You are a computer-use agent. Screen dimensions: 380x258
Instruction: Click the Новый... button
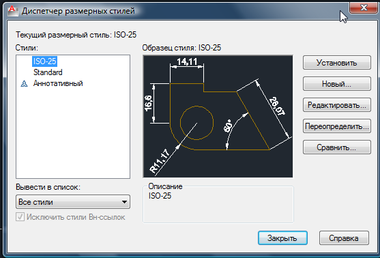coord(337,84)
